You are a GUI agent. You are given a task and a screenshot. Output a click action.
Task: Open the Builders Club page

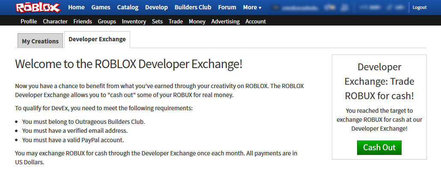(193, 8)
